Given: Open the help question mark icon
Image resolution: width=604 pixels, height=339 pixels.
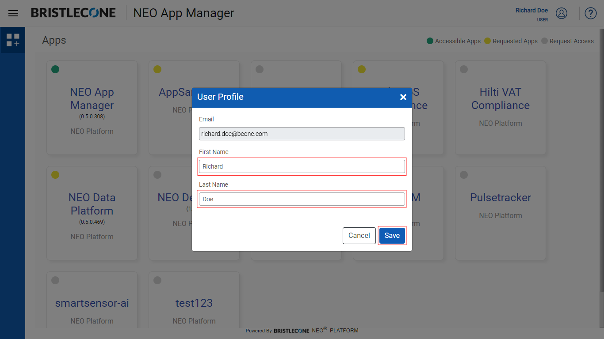Looking at the screenshot, I should [591, 13].
